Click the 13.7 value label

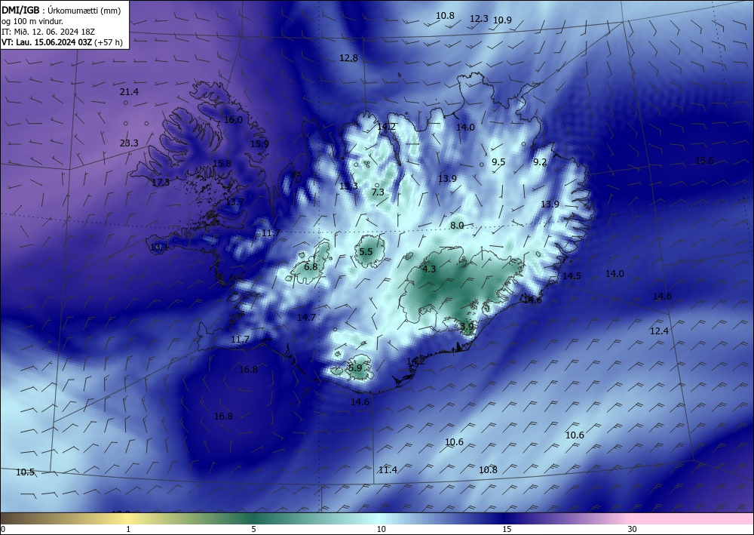tap(234, 201)
